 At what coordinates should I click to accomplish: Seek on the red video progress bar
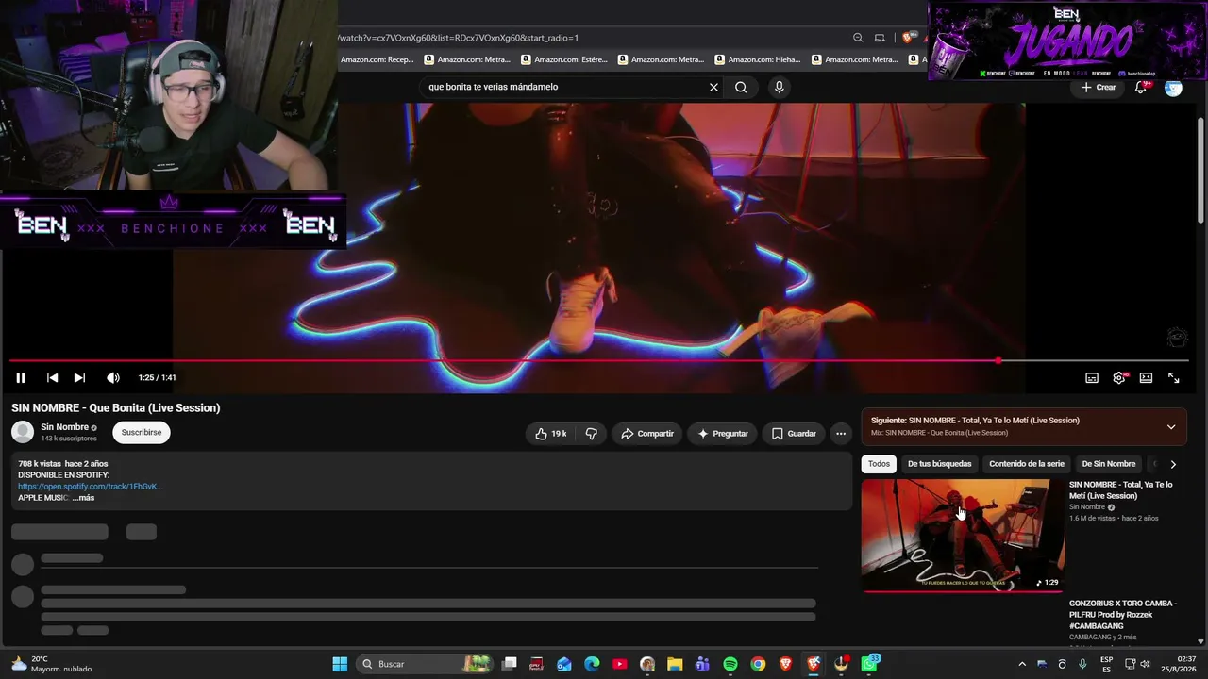click(599, 360)
